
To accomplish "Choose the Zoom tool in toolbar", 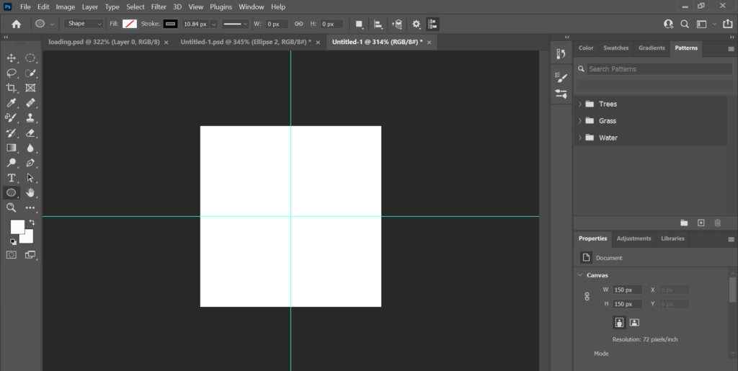I will pos(12,207).
